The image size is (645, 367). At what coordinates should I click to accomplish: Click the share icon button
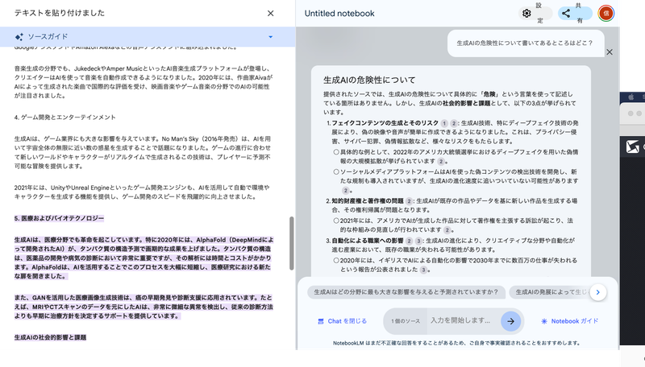(x=565, y=13)
